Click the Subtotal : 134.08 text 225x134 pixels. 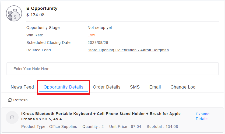[162, 127]
